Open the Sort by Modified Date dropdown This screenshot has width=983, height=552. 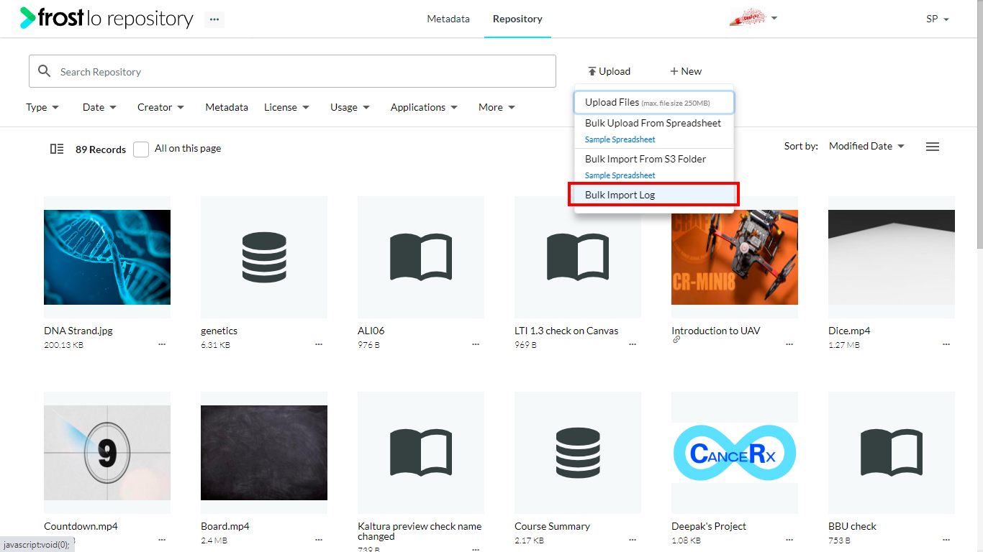pos(866,146)
